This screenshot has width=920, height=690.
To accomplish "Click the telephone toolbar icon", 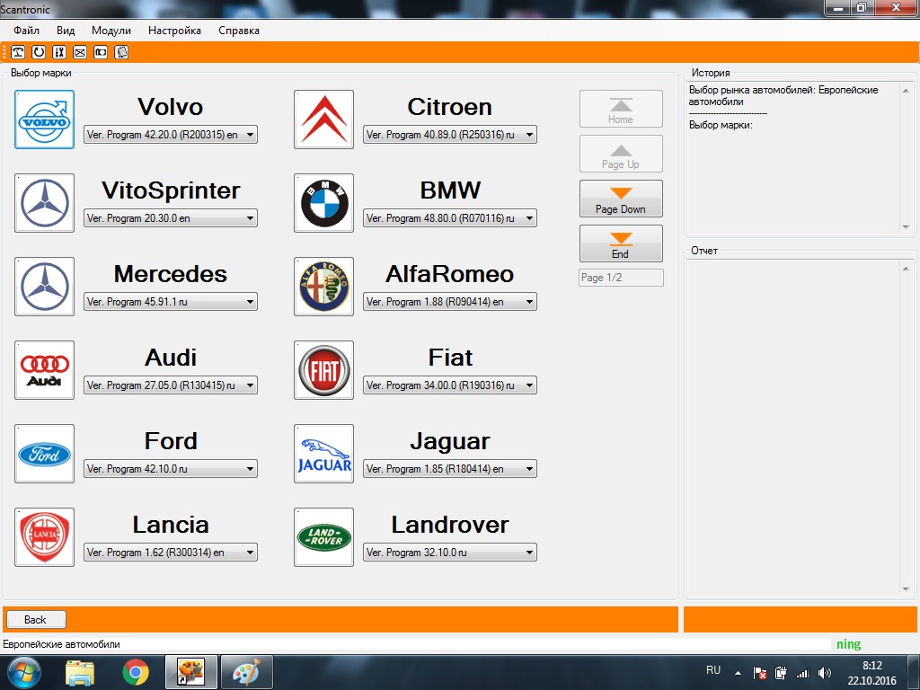I will coord(18,52).
